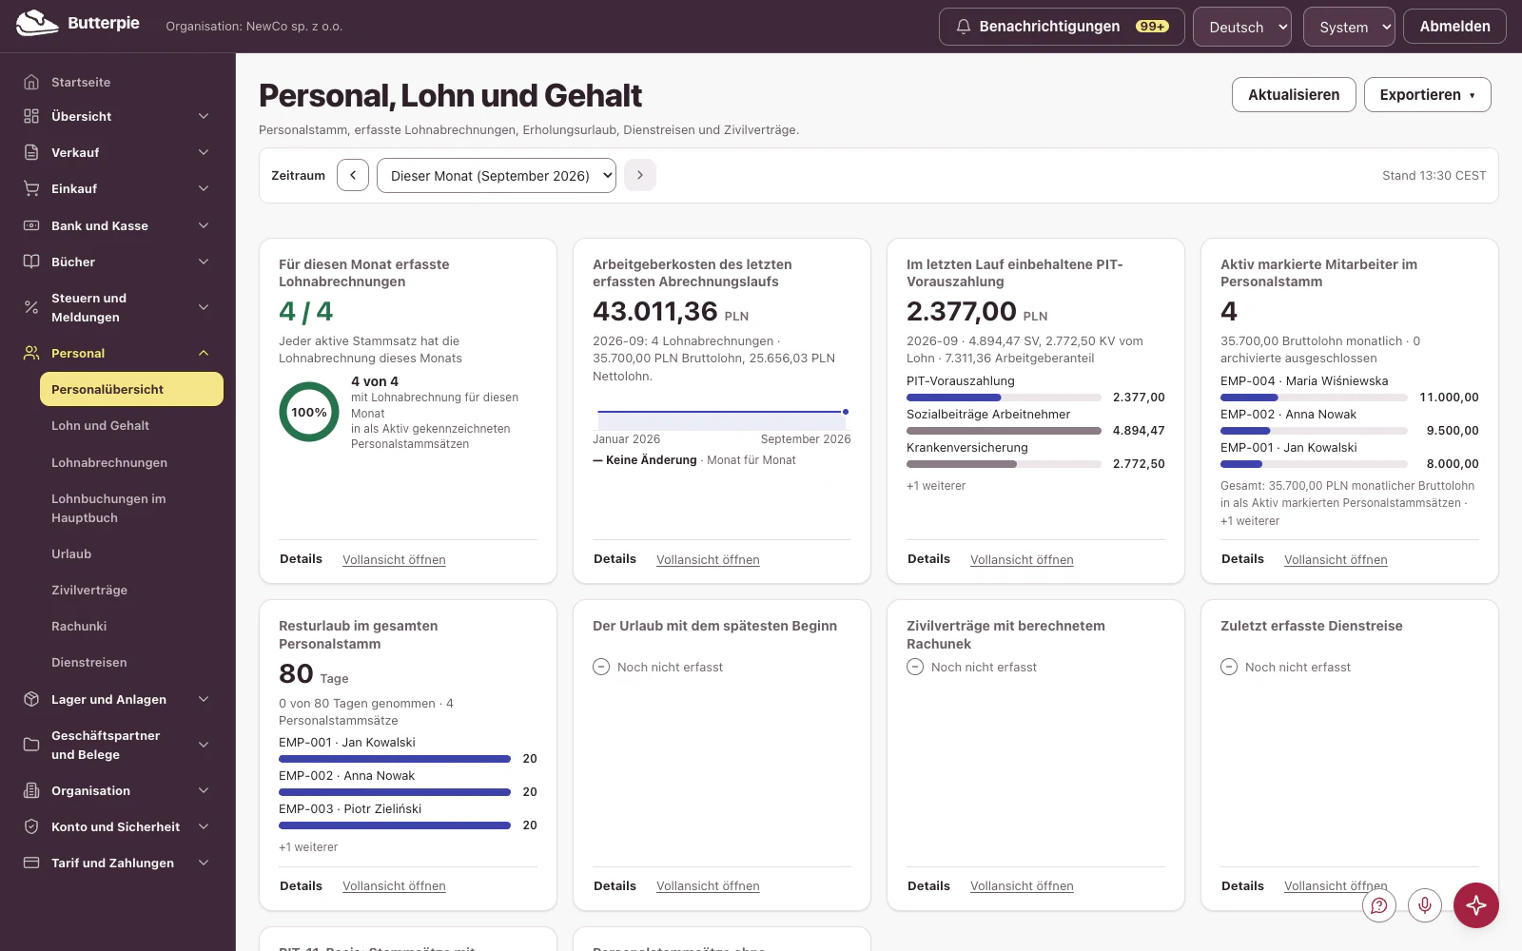This screenshot has height=951, width=1522.
Task: Open Lohnabrechnungen submenu item
Action: 131,462
